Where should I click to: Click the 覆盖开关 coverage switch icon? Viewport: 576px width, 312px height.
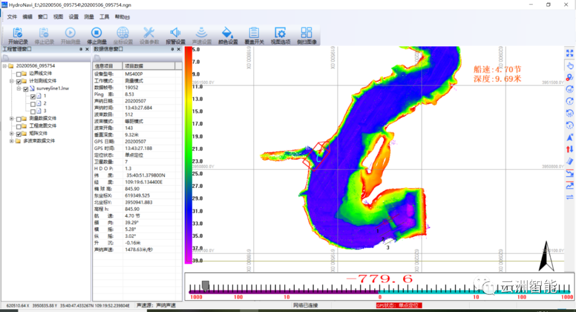click(x=254, y=33)
